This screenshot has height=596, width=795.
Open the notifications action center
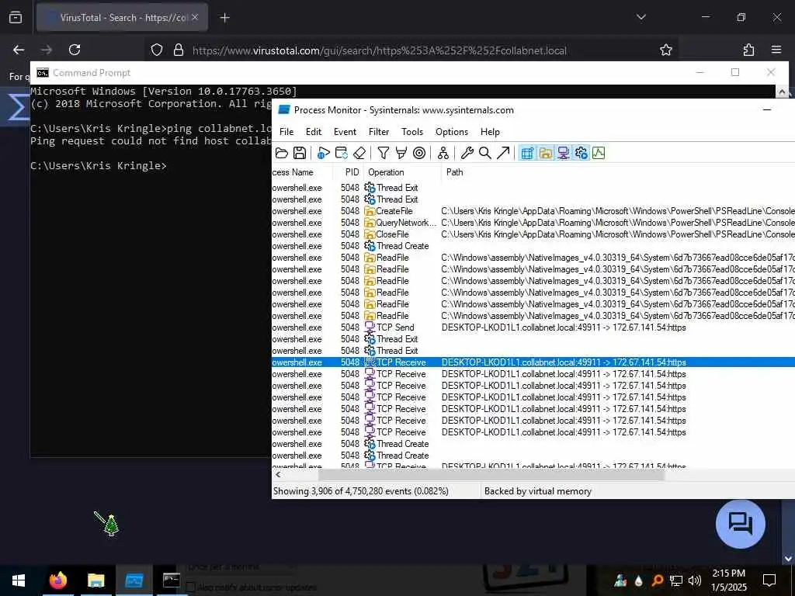tap(769, 580)
